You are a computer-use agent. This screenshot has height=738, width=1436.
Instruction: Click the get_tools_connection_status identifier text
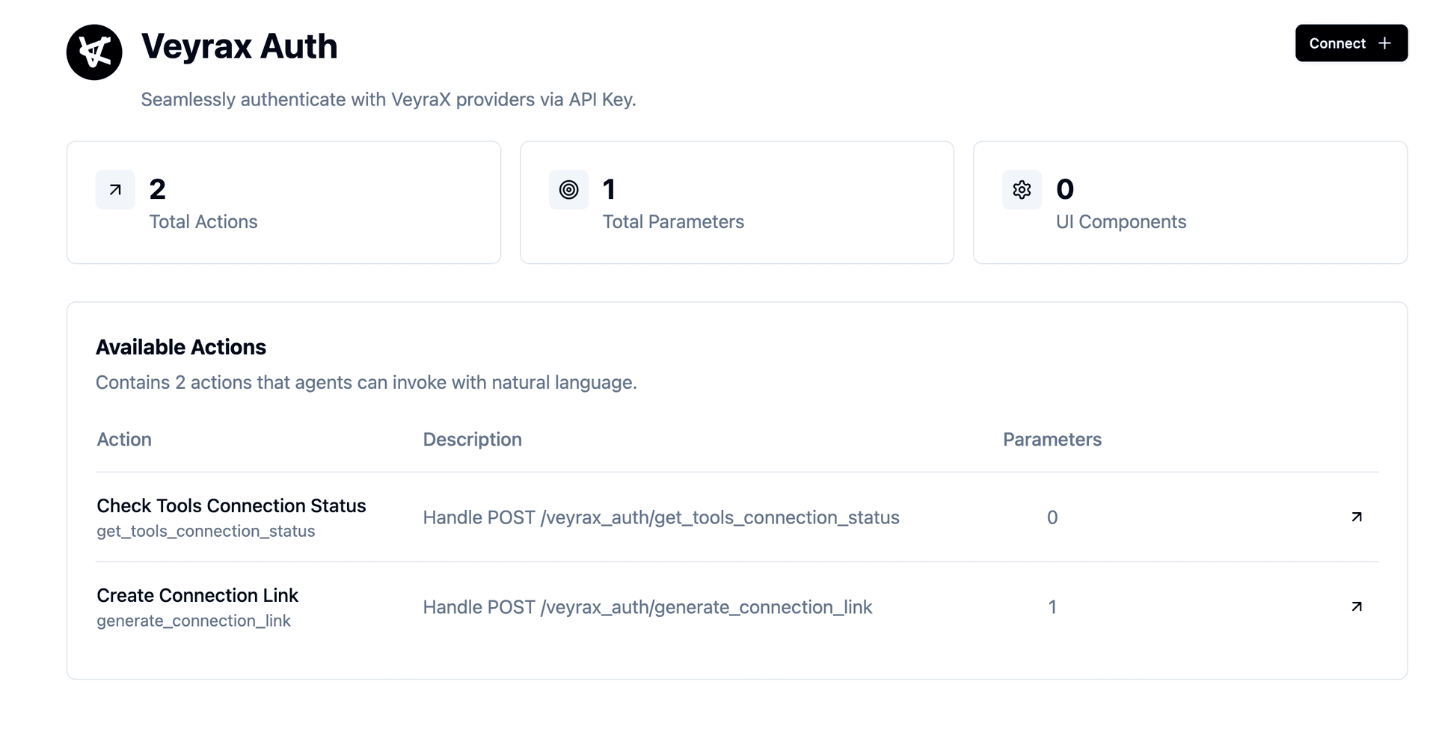click(x=206, y=531)
